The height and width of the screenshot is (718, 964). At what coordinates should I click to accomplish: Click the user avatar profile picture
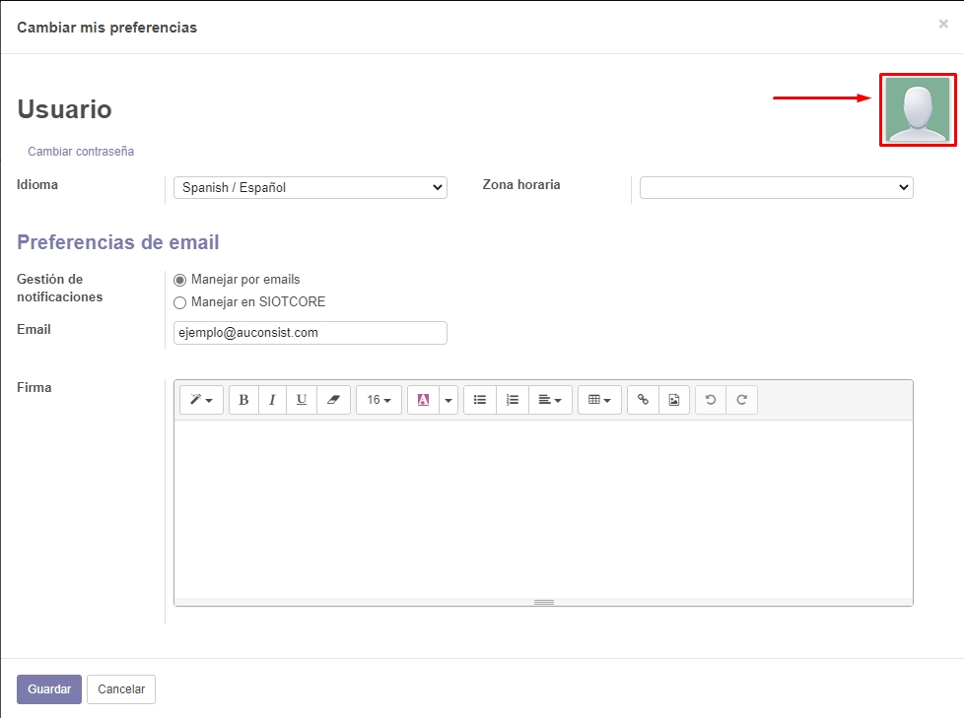(918, 110)
